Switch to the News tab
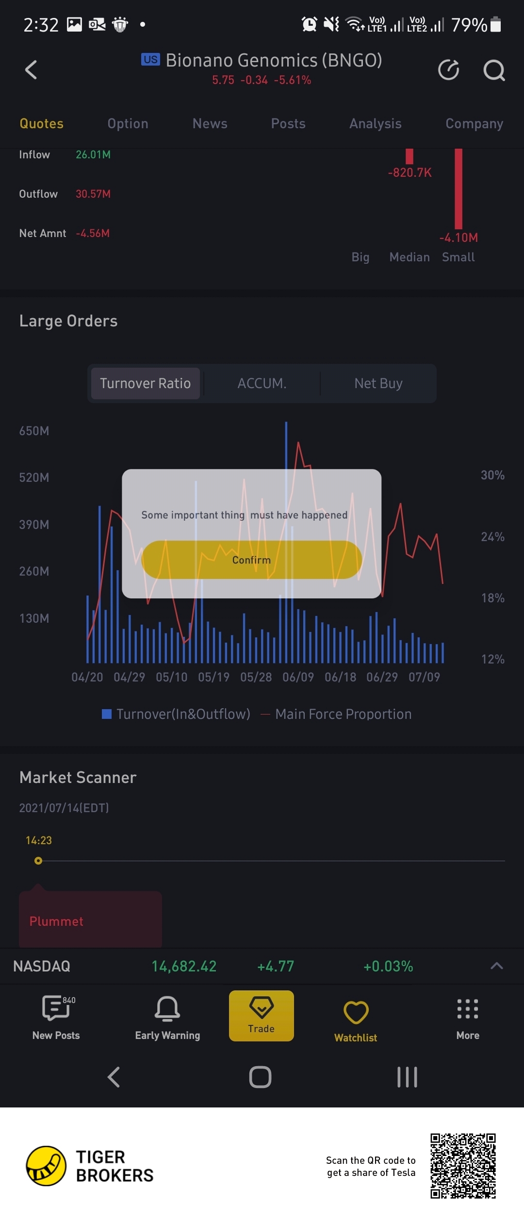Screen dimensions: 524x1225 point(210,123)
